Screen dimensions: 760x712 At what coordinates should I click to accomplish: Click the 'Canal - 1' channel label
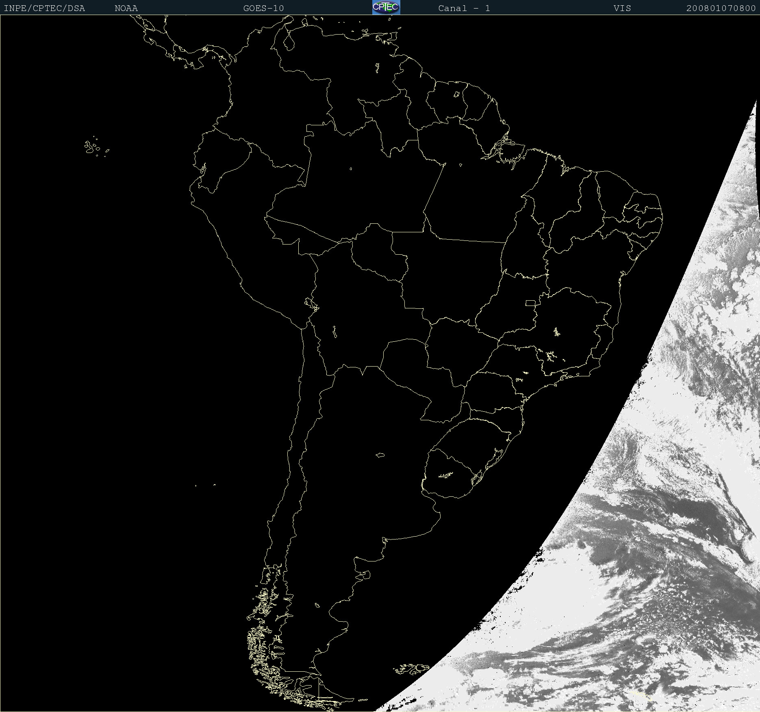[464, 8]
